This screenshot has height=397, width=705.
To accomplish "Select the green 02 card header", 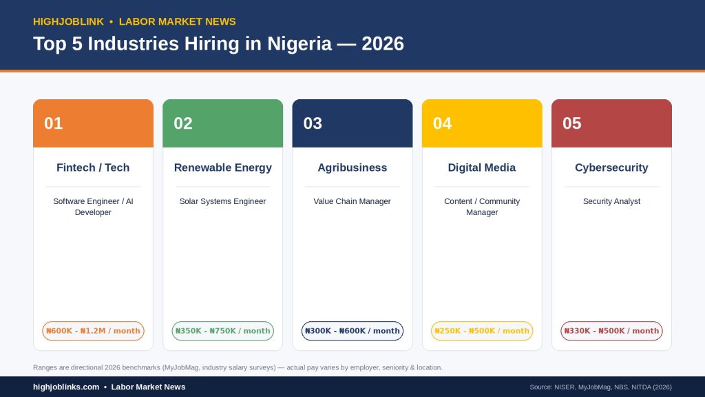I will tap(222, 123).
